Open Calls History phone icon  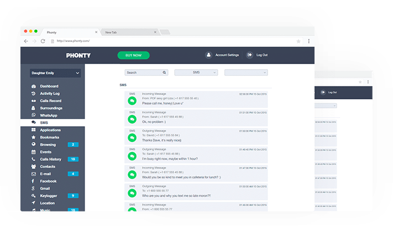pyautogui.click(x=33, y=159)
